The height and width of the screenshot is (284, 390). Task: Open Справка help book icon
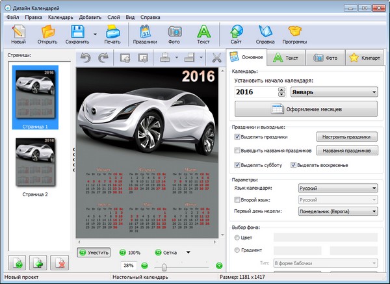coord(265,34)
